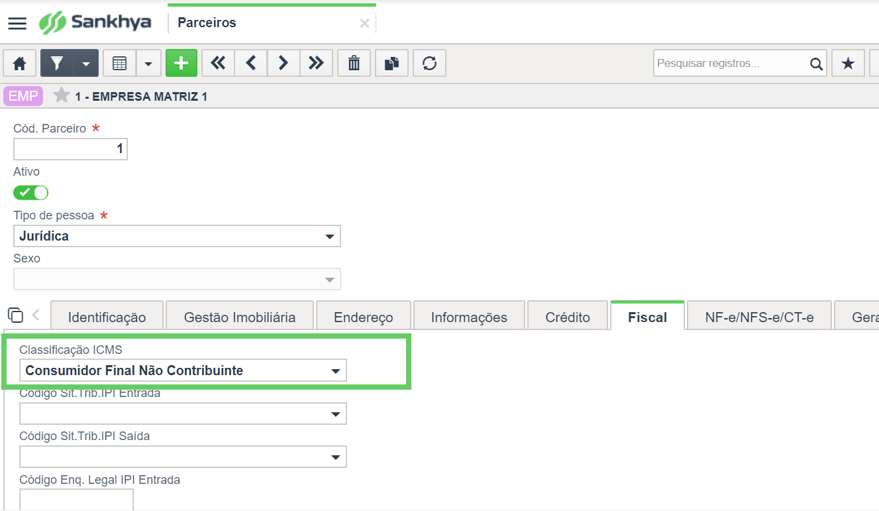The width and height of the screenshot is (879, 511).
Task: Click the Cód. Parceiro input field
Action: (x=70, y=149)
